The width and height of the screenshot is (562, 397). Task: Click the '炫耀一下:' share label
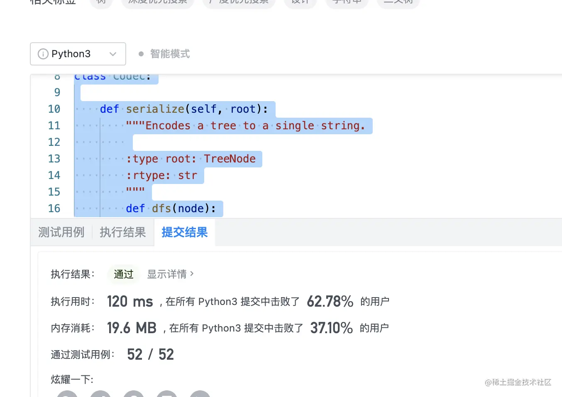[x=72, y=379]
